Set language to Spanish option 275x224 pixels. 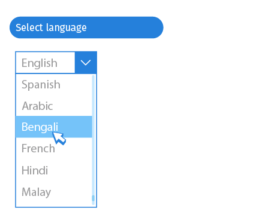[x=54, y=84]
